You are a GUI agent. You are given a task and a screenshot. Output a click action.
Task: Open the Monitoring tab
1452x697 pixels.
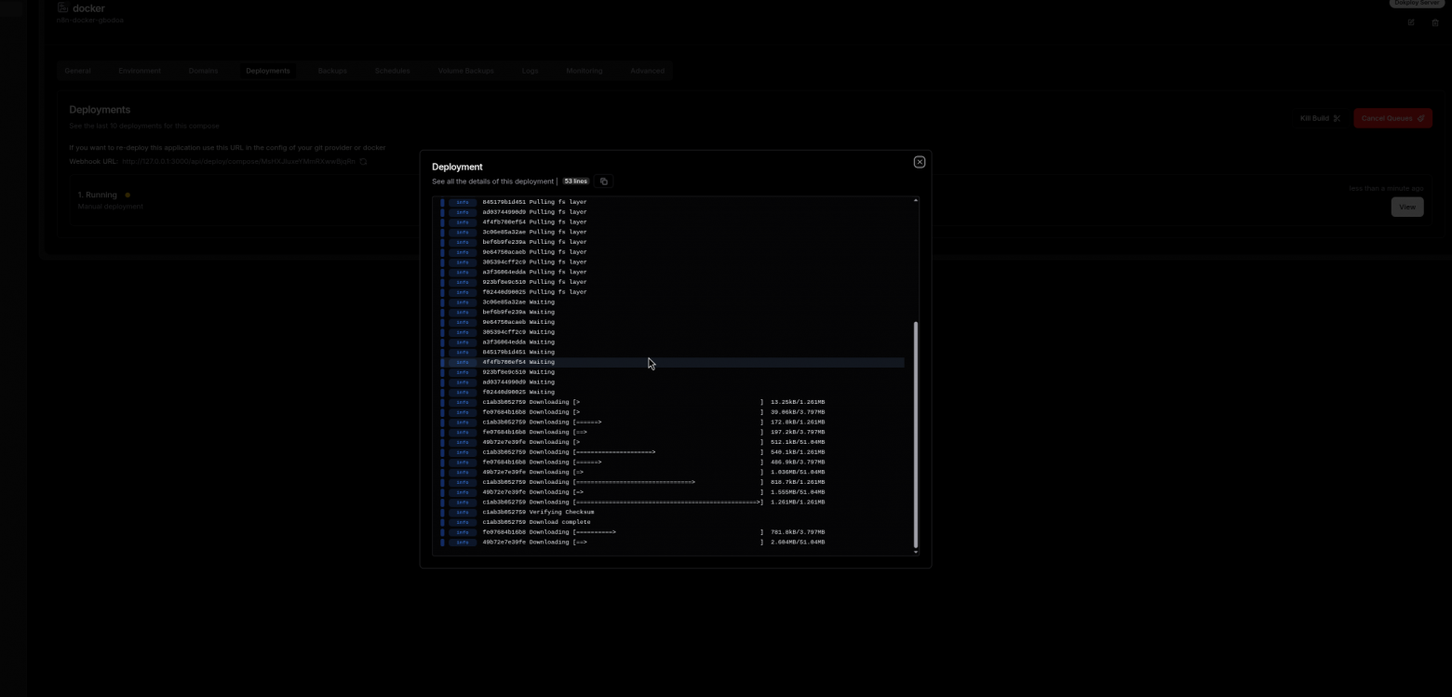pyautogui.click(x=584, y=71)
